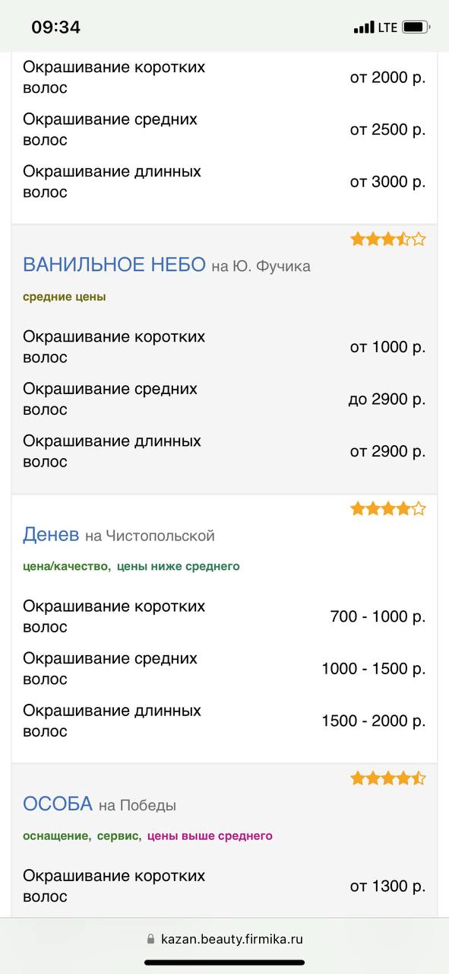Select the 'сервис' tag for ОСОБА

pos(119,836)
